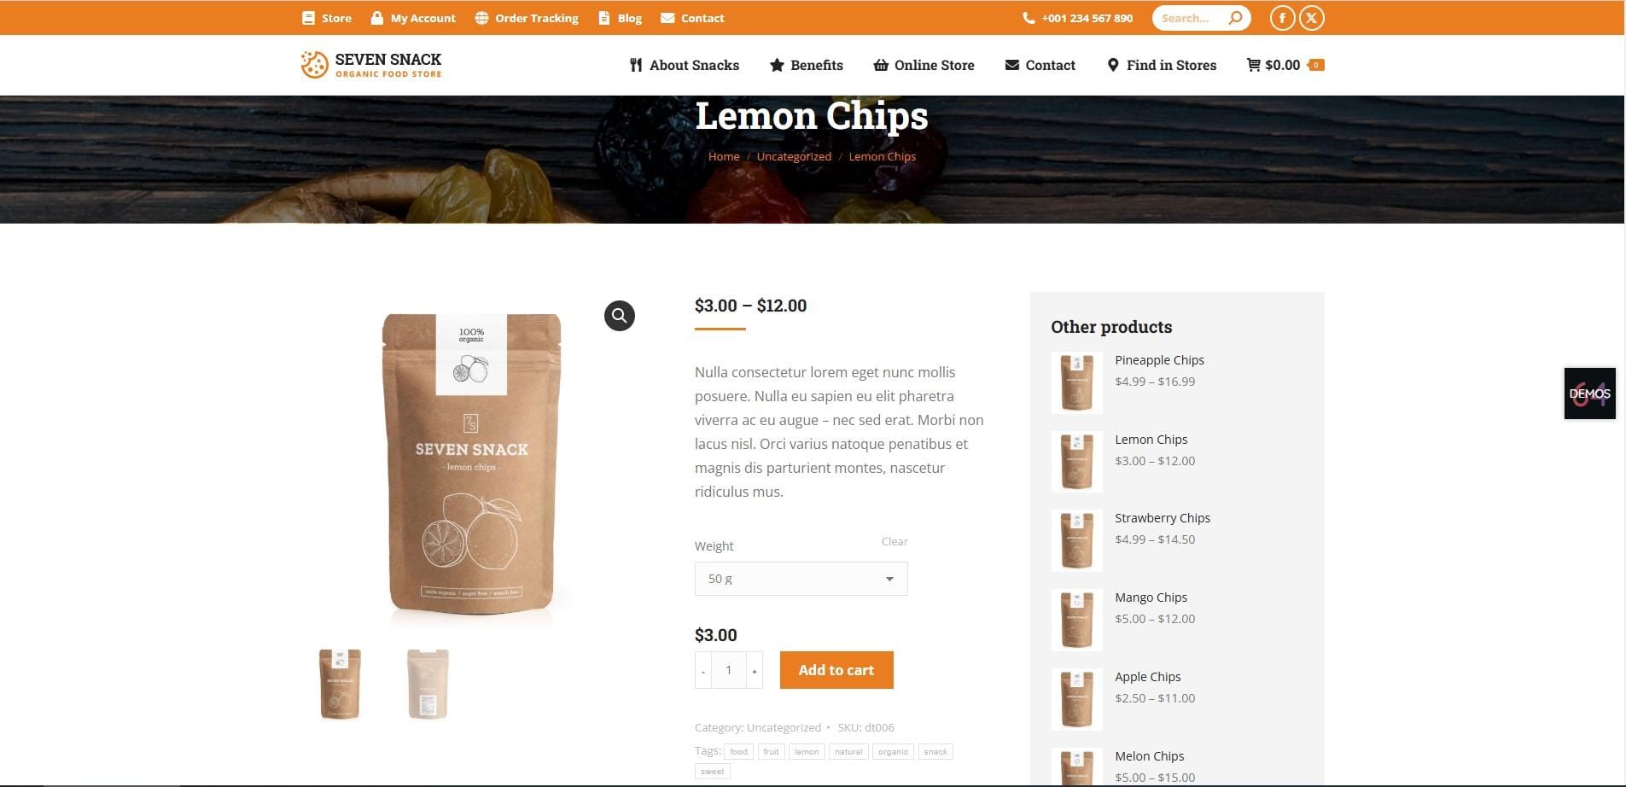Click the magnifier zoom icon on product image
The height and width of the screenshot is (787, 1626).
click(620, 316)
